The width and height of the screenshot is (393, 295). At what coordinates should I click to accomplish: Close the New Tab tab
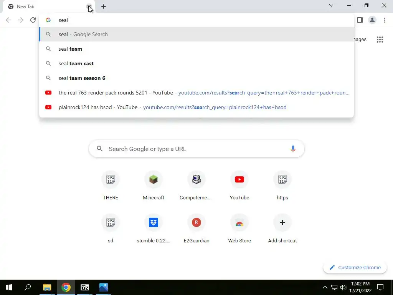point(89,7)
